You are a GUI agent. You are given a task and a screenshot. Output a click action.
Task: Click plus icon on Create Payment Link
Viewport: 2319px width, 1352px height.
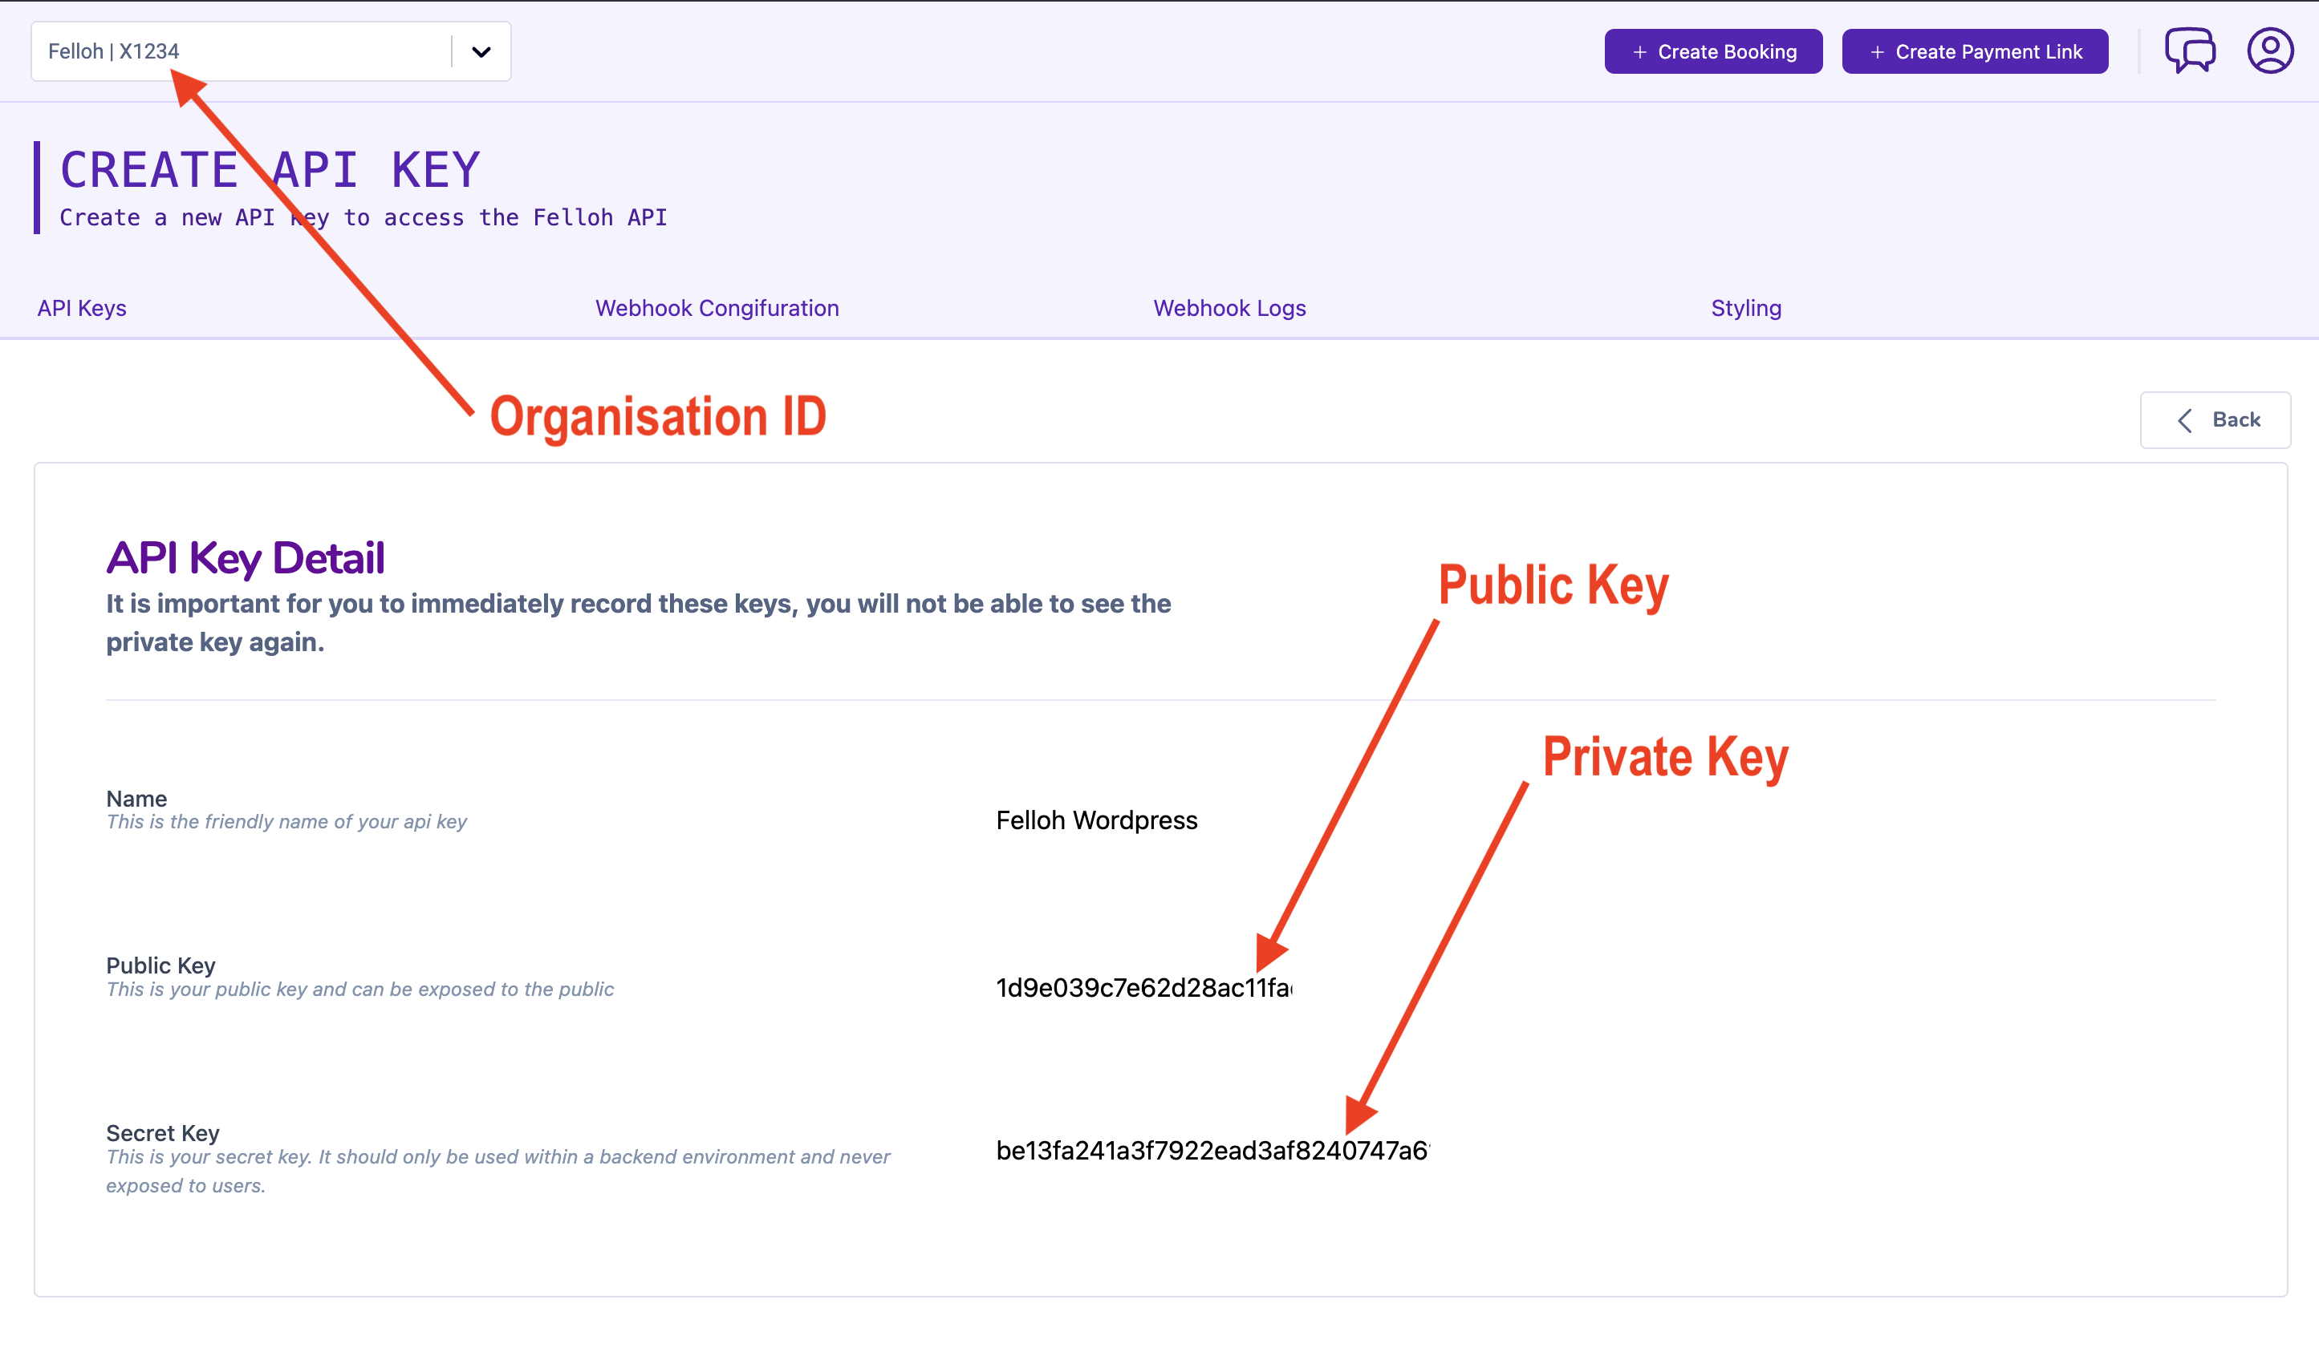click(1876, 52)
